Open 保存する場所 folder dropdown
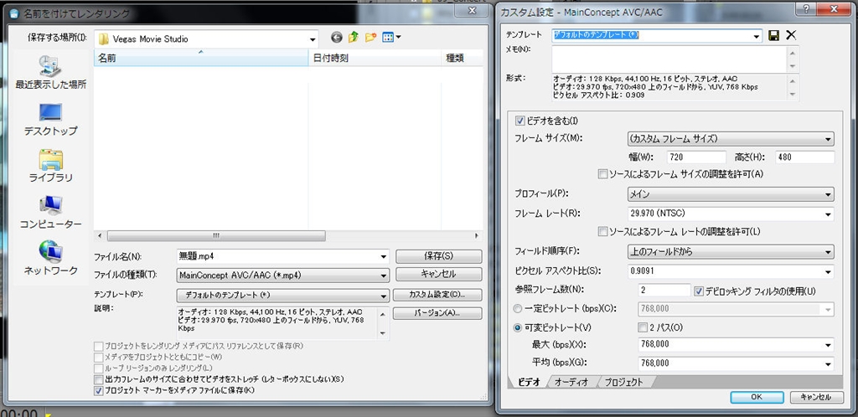This screenshot has height=417, width=858. [313, 39]
